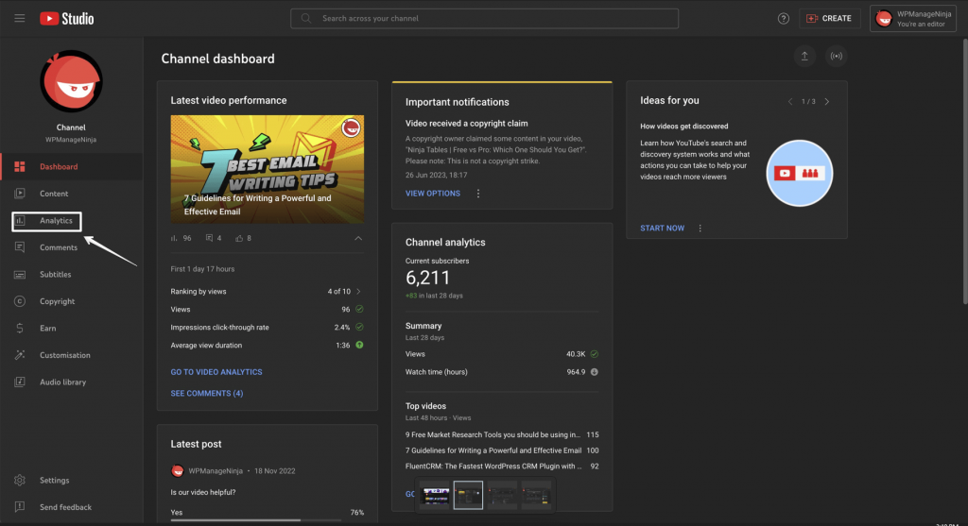Click GO TO VIDEO ANALYTICS link
The width and height of the screenshot is (968, 526).
[216, 372]
